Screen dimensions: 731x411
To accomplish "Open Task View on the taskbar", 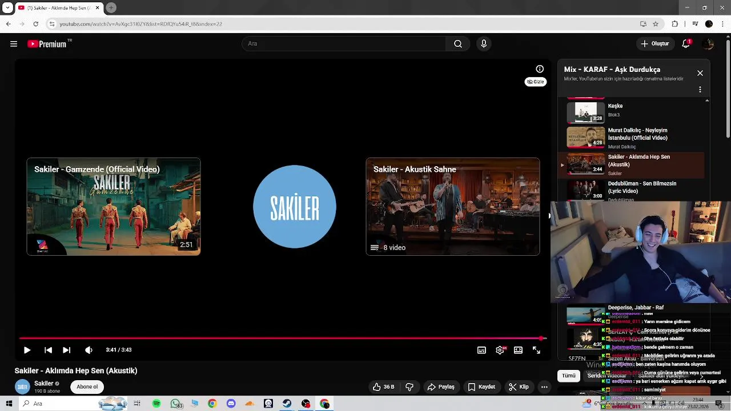I will tap(137, 404).
